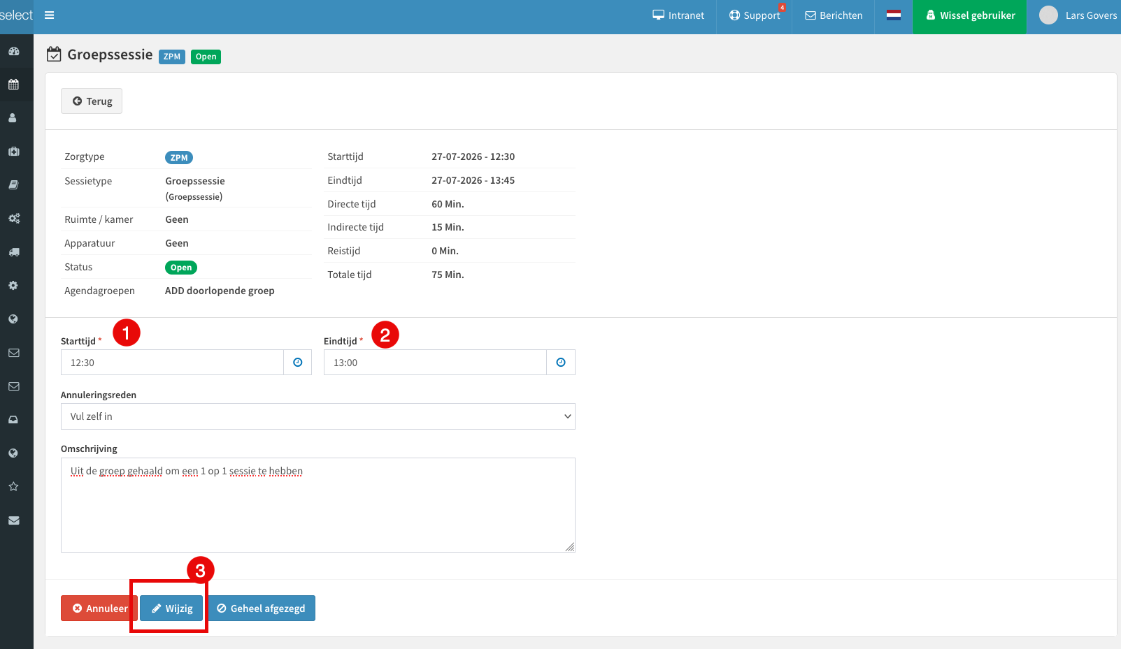Image resolution: width=1121 pixels, height=649 pixels.
Task: Click the Groepssessie calendar-check title icon
Action: click(54, 54)
